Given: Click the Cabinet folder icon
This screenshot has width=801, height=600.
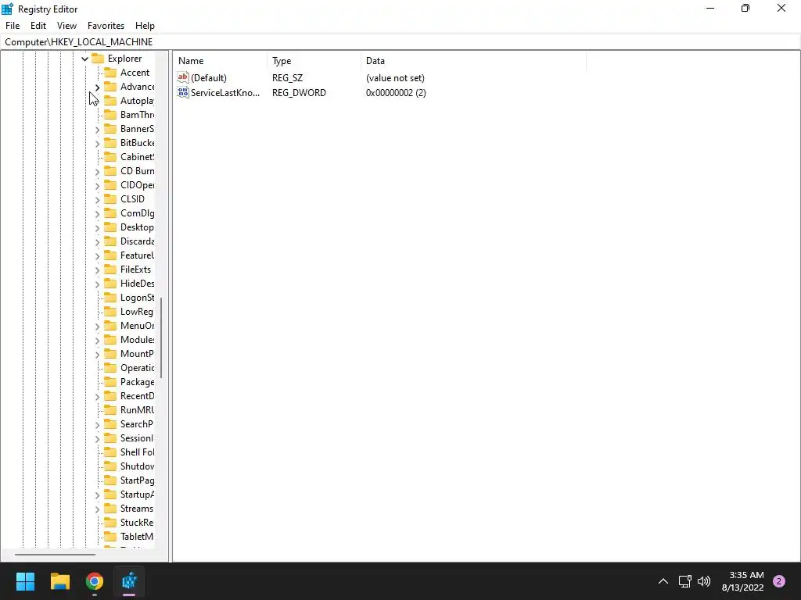Looking at the screenshot, I should pos(110,156).
